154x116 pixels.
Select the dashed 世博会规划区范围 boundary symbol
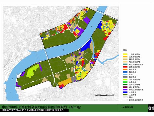(x=125, y=100)
